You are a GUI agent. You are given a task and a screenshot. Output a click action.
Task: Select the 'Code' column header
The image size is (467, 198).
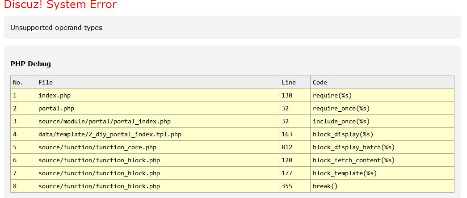point(320,82)
